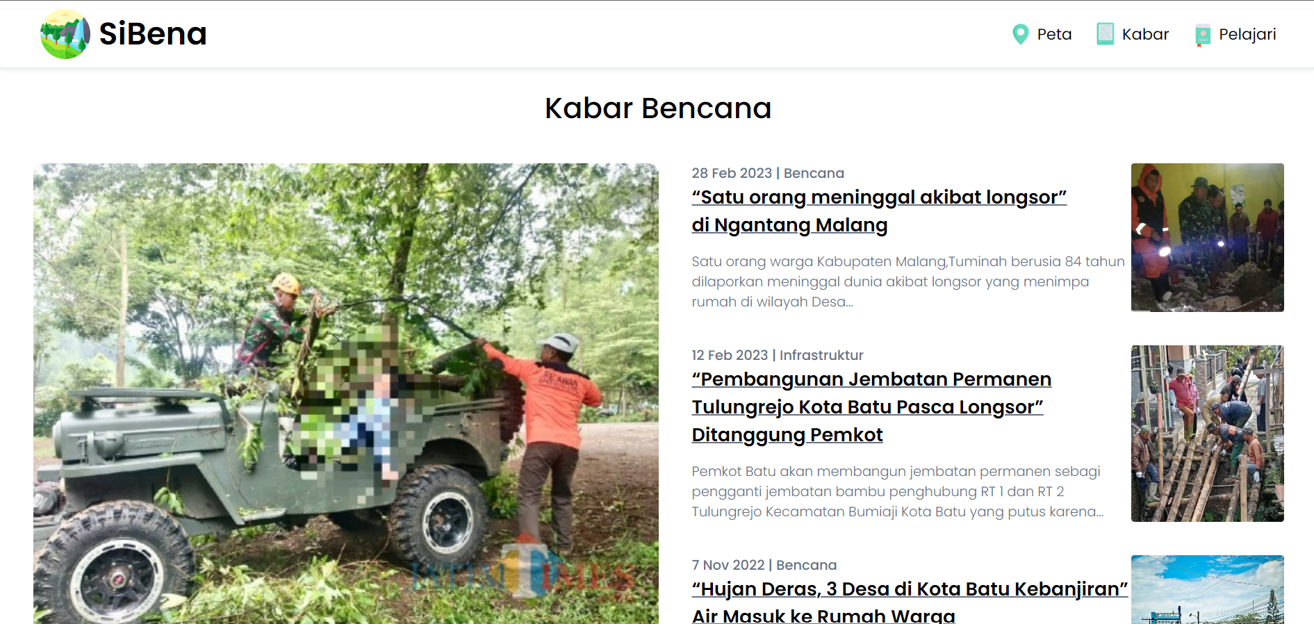The width and height of the screenshot is (1314, 624).
Task: Click the large jeep featured news image
Action: pyautogui.click(x=346, y=393)
